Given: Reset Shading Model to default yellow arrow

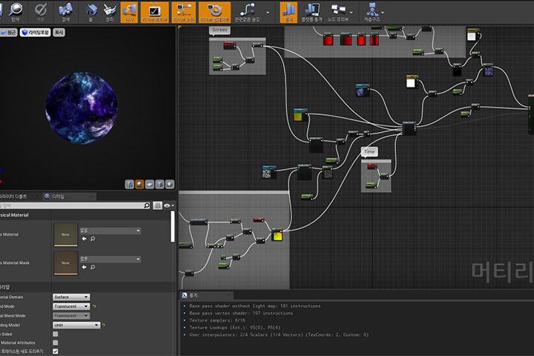Looking at the screenshot, I should [x=104, y=326].
